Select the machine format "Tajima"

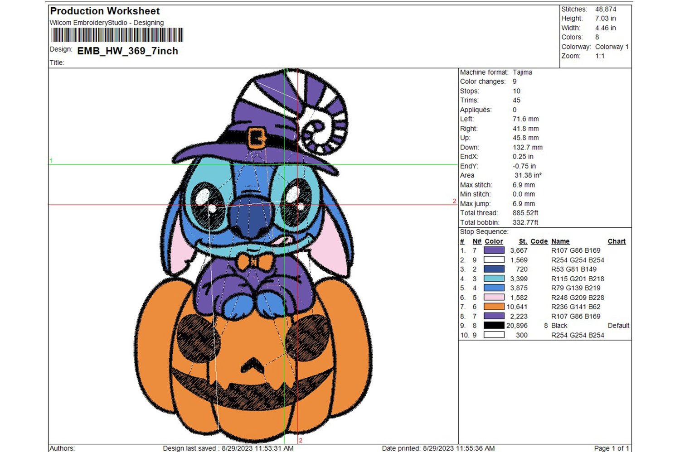[x=522, y=72]
